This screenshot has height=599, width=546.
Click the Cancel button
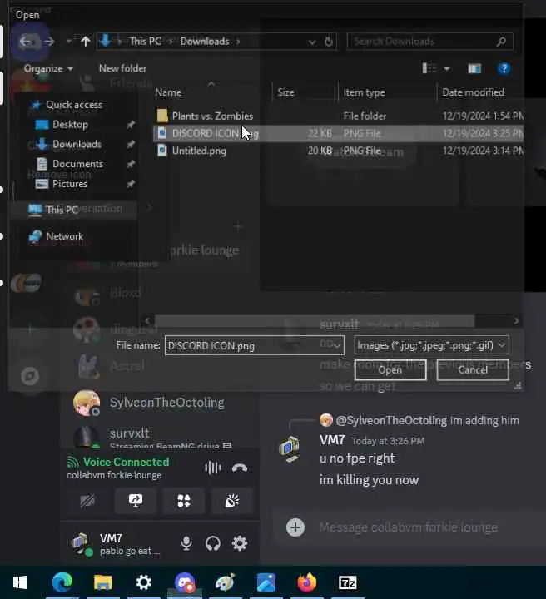[x=473, y=369]
